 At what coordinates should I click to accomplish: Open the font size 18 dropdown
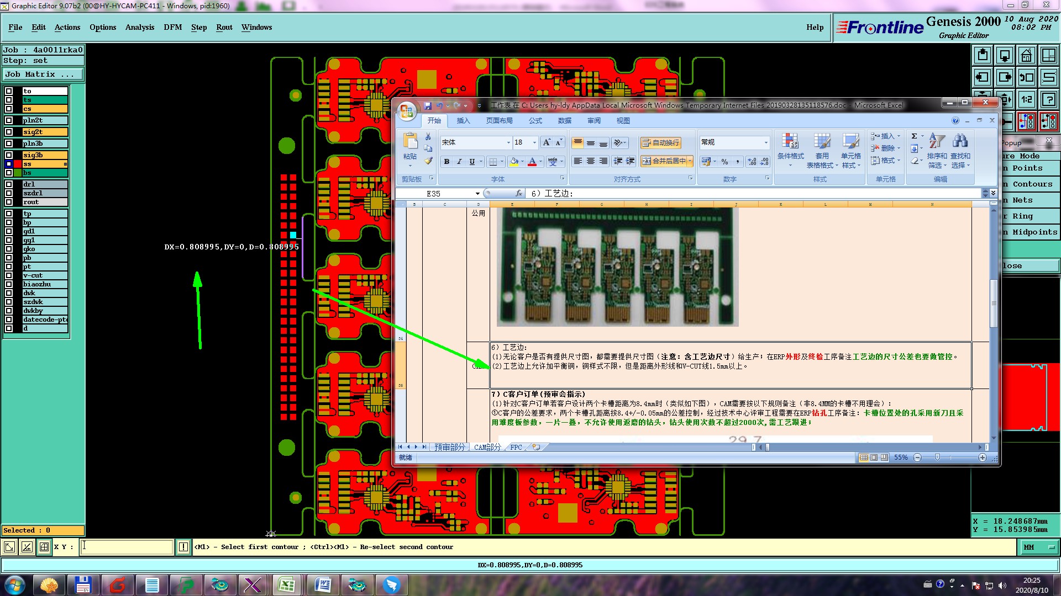(534, 142)
